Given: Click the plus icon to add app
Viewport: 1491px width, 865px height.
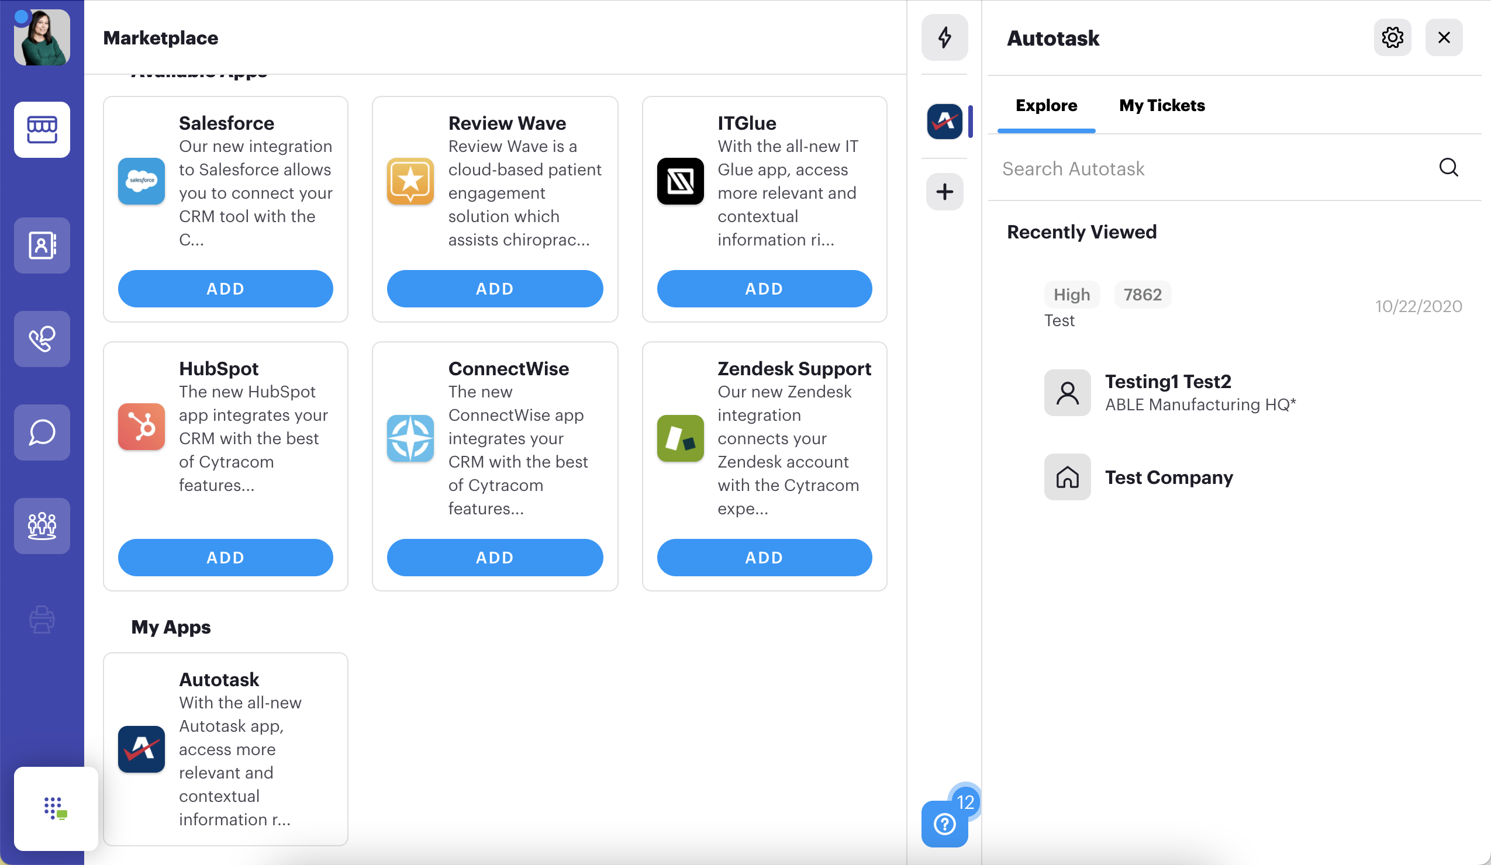Looking at the screenshot, I should coord(944,192).
